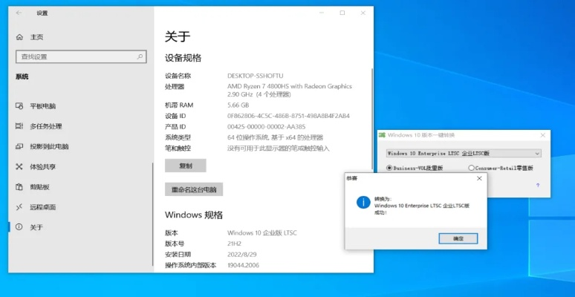This screenshot has width=575, height=297.
Task: Click the dialog message Windows 10 Enterprise LTSC 企业LTSC版
Action: click(422, 206)
